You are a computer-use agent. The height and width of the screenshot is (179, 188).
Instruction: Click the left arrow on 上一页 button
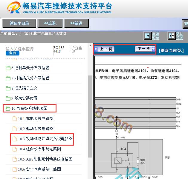coord(96,49)
